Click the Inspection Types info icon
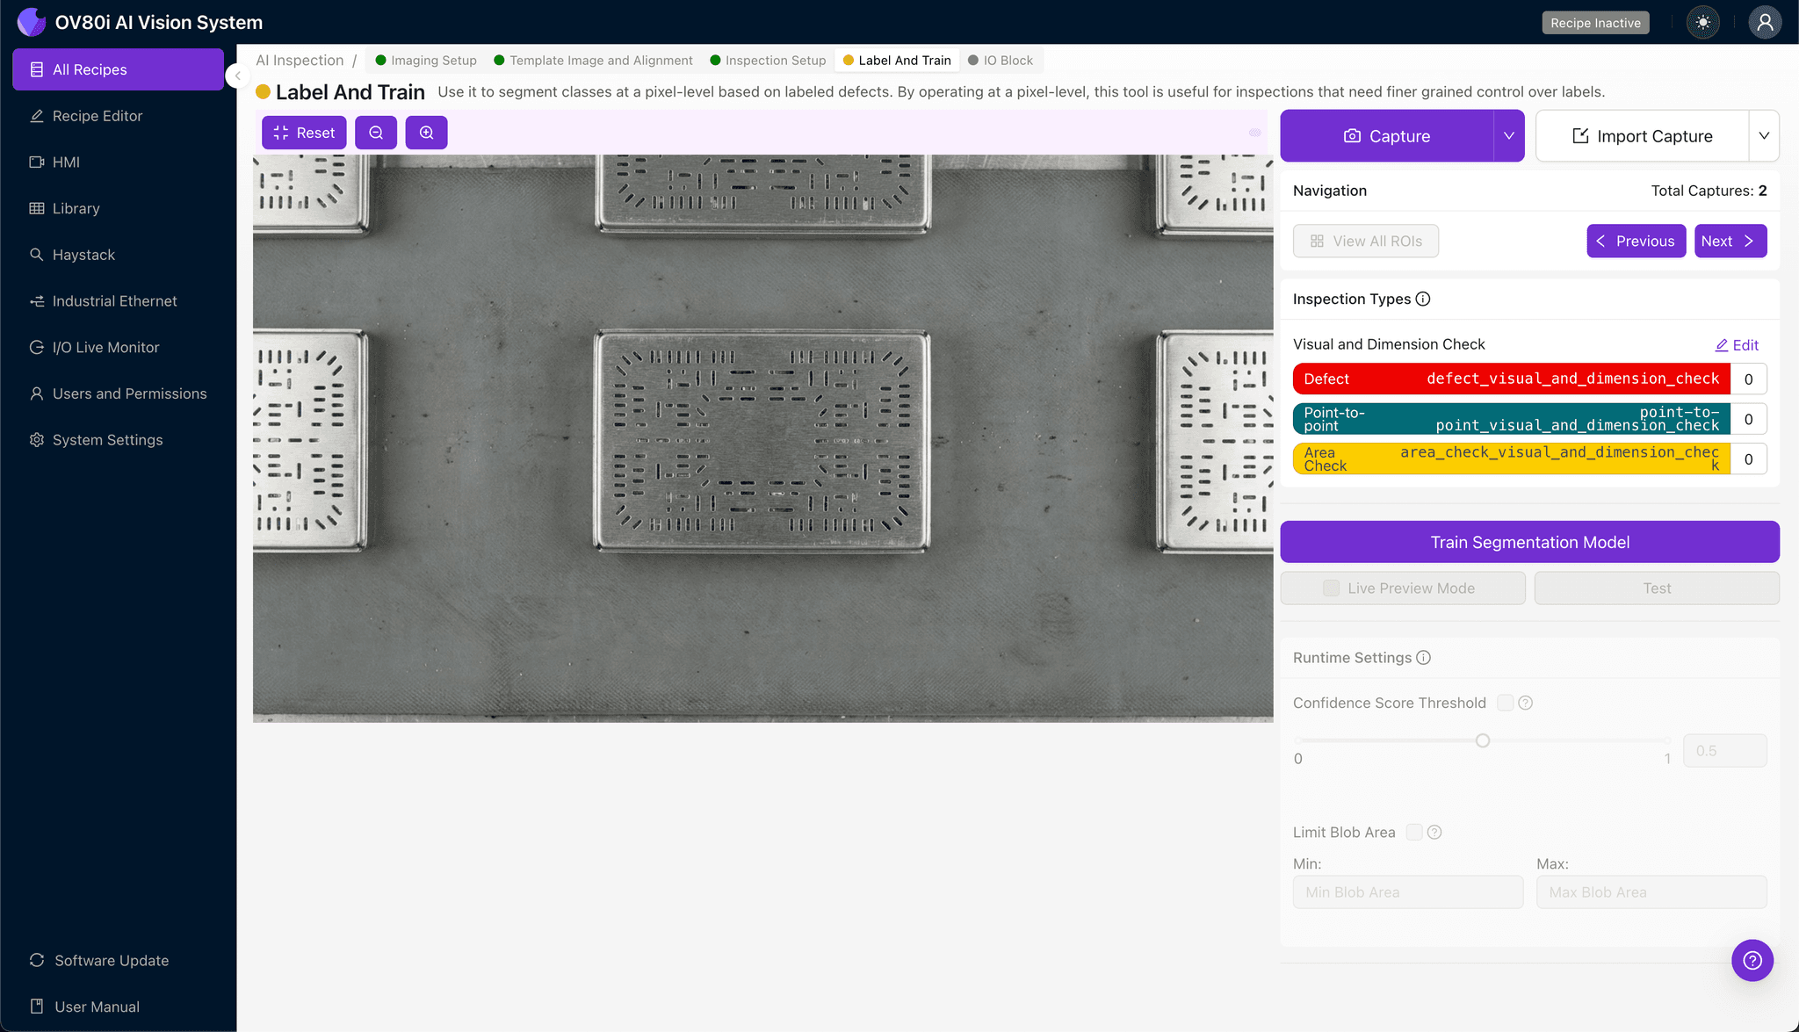The height and width of the screenshot is (1032, 1799). pos(1424,299)
